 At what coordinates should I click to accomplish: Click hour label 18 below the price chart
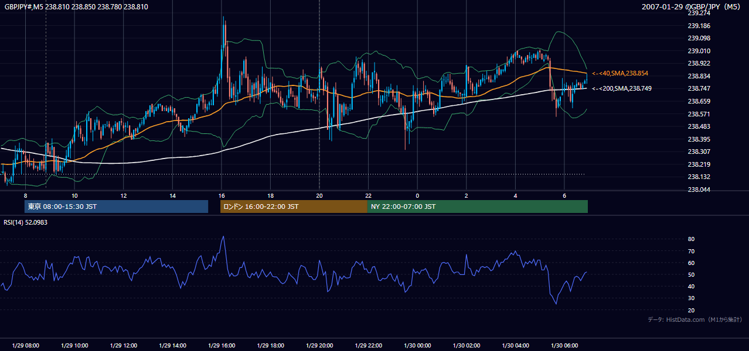[x=270, y=195]
